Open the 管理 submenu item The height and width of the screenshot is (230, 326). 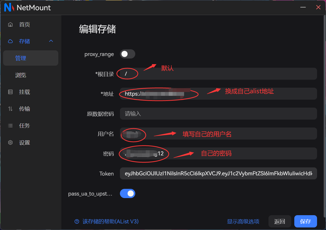[x=31, y=58]
